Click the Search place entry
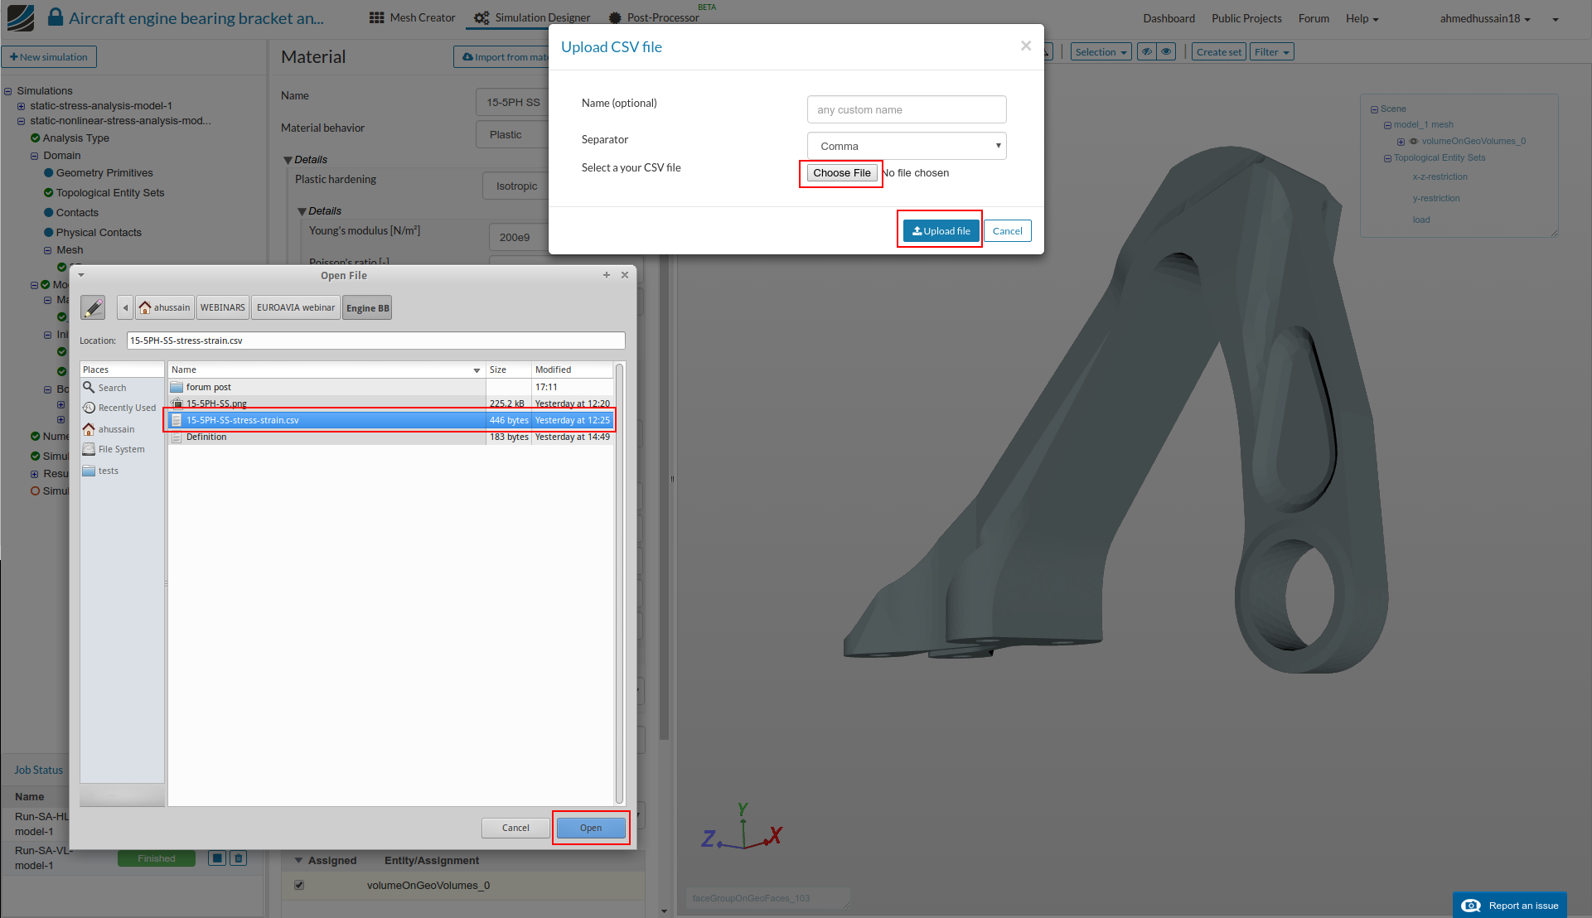The height and width of the screenshot is (918, 1592). tap(112, 388)
